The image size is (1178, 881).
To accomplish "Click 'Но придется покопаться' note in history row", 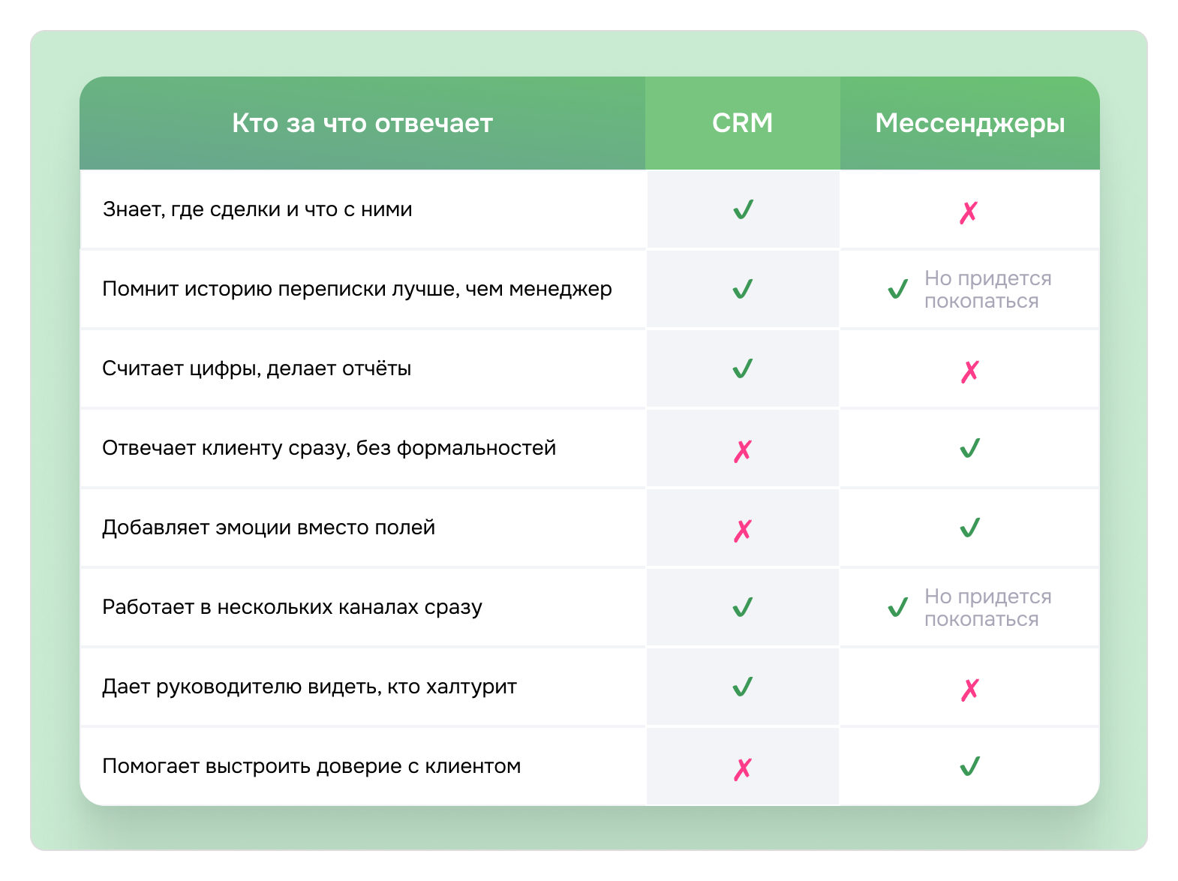I will (987, 290).
